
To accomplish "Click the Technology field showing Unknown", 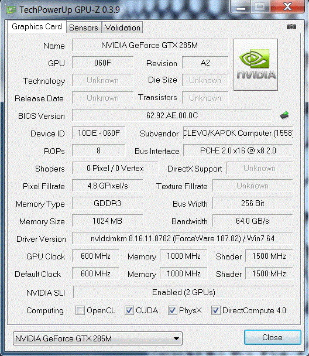I will 102,80.
